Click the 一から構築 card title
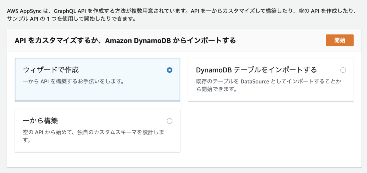Image resolution: width=367 pixels, height=173 pixels. (x=40, y=121)
